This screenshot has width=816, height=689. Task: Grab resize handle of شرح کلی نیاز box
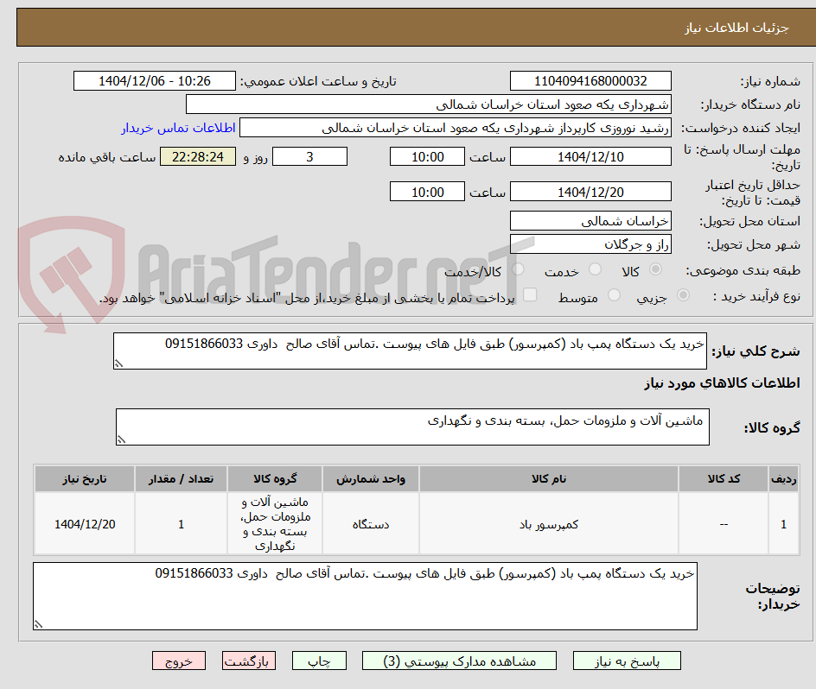point(118,364)
